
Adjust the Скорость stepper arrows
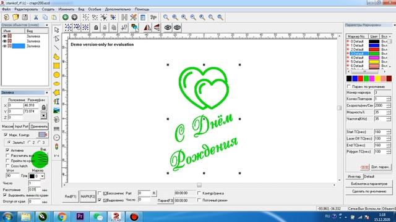point(389,105)
